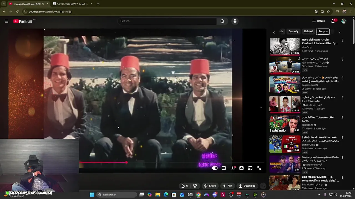Open Youness Lamlifit channel link
The image size is (355, 199).
(310, 85)
